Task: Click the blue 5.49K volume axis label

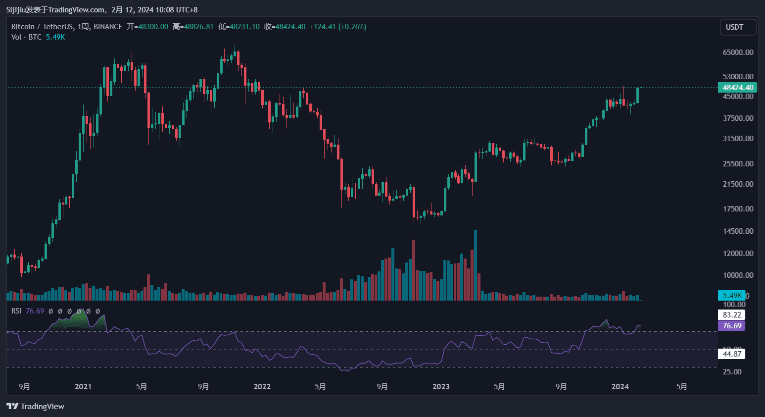Action: [731, 296]
